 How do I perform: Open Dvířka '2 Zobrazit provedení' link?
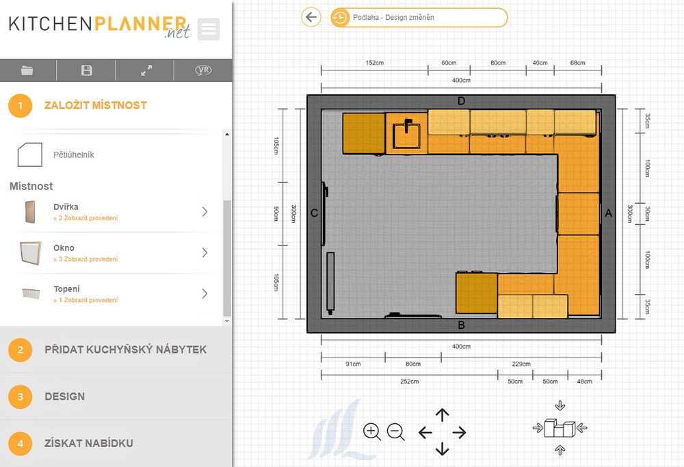pyautogui.click(x=85, y=218)
